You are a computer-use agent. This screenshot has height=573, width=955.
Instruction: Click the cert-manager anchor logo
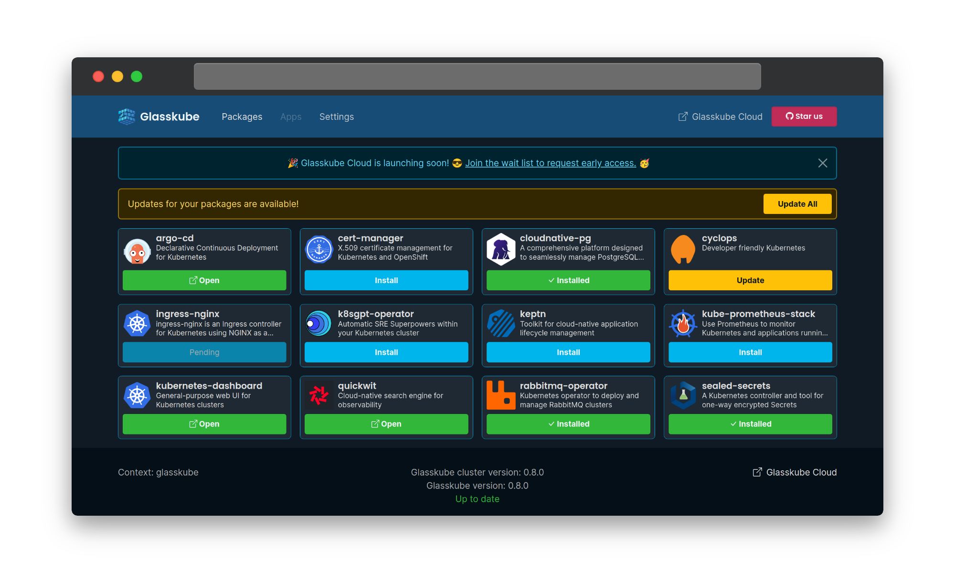(x=319, y=249)
